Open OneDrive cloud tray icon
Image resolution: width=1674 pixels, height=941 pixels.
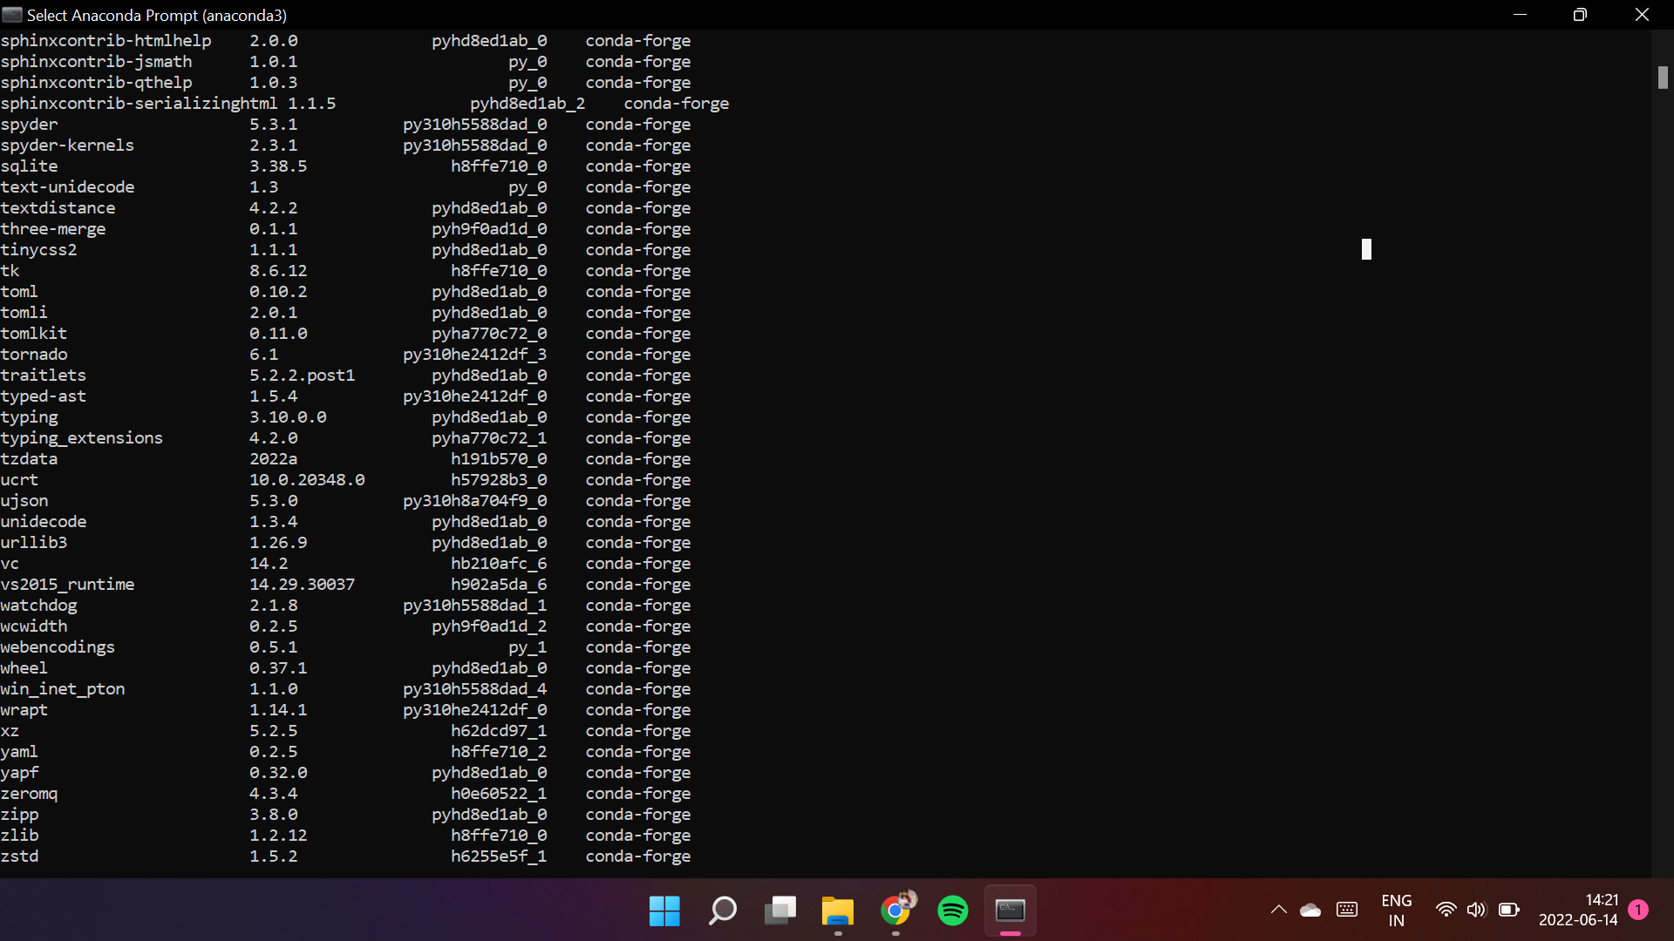[1310, 911]
